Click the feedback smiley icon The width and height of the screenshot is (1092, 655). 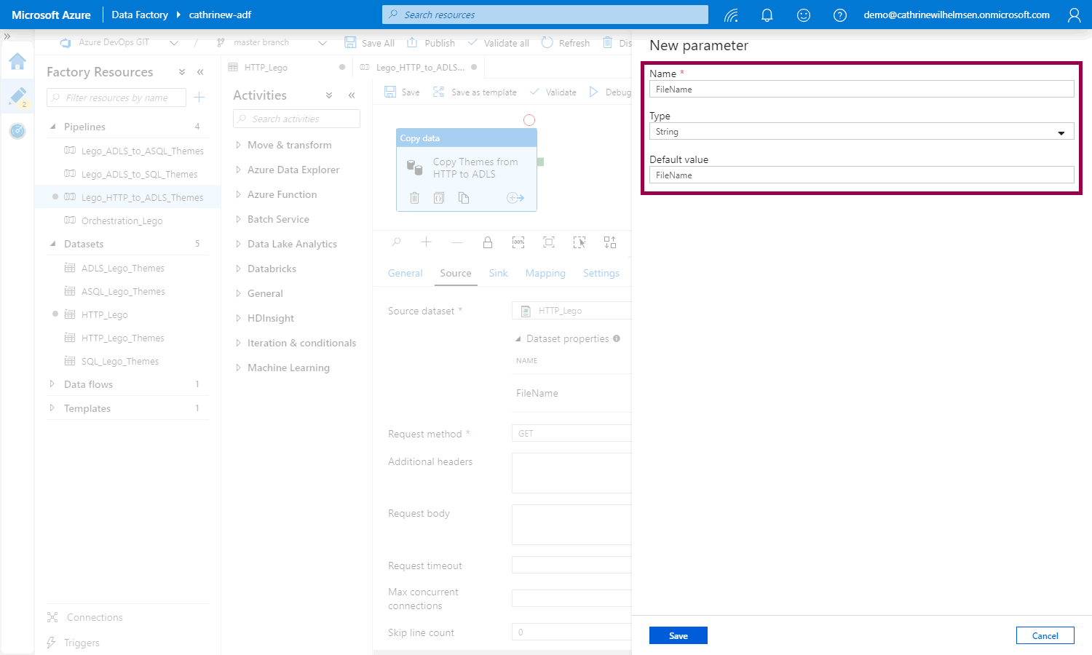point(803,15)
